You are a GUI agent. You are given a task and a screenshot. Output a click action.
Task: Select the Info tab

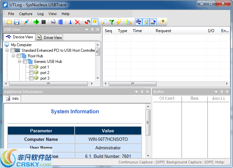click(x=12, y=99)
